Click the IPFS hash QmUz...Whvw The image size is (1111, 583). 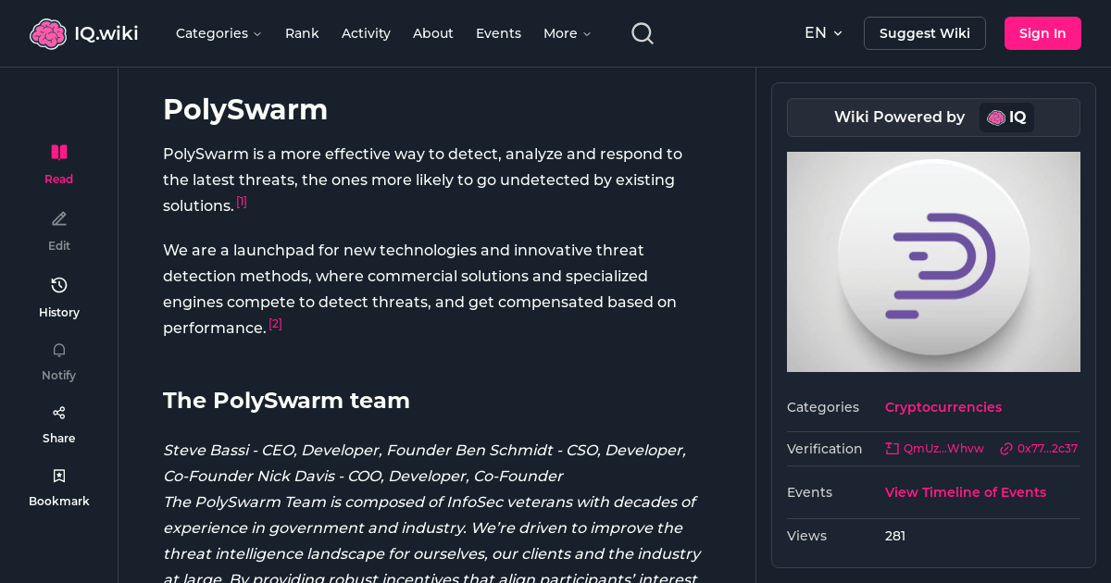[934, 448]
